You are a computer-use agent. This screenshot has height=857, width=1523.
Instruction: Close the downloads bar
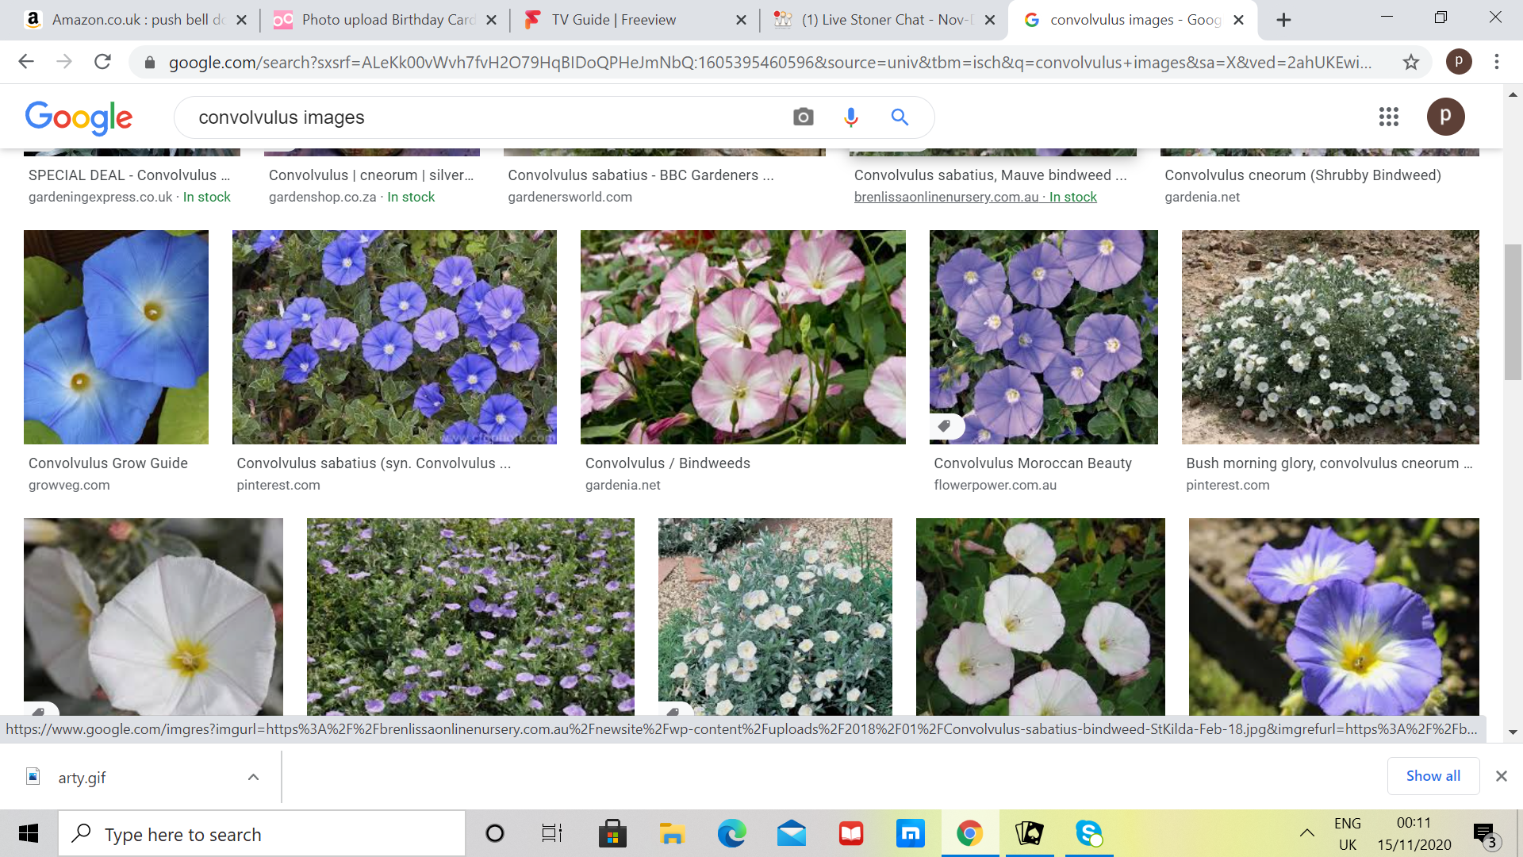click(1501, 776)
